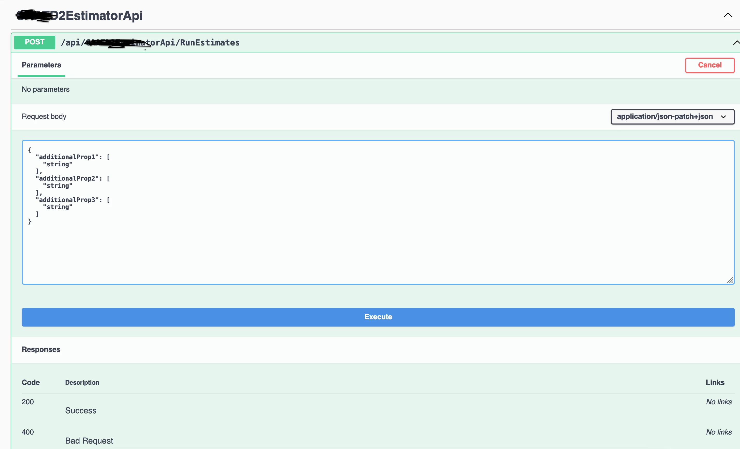Click the green POST method badge
Viewport: 740px width, 449px height.
pyautogui.click(x=34, y=42)
